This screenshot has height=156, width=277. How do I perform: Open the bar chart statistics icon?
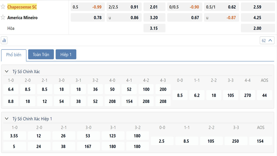[4, 40]
